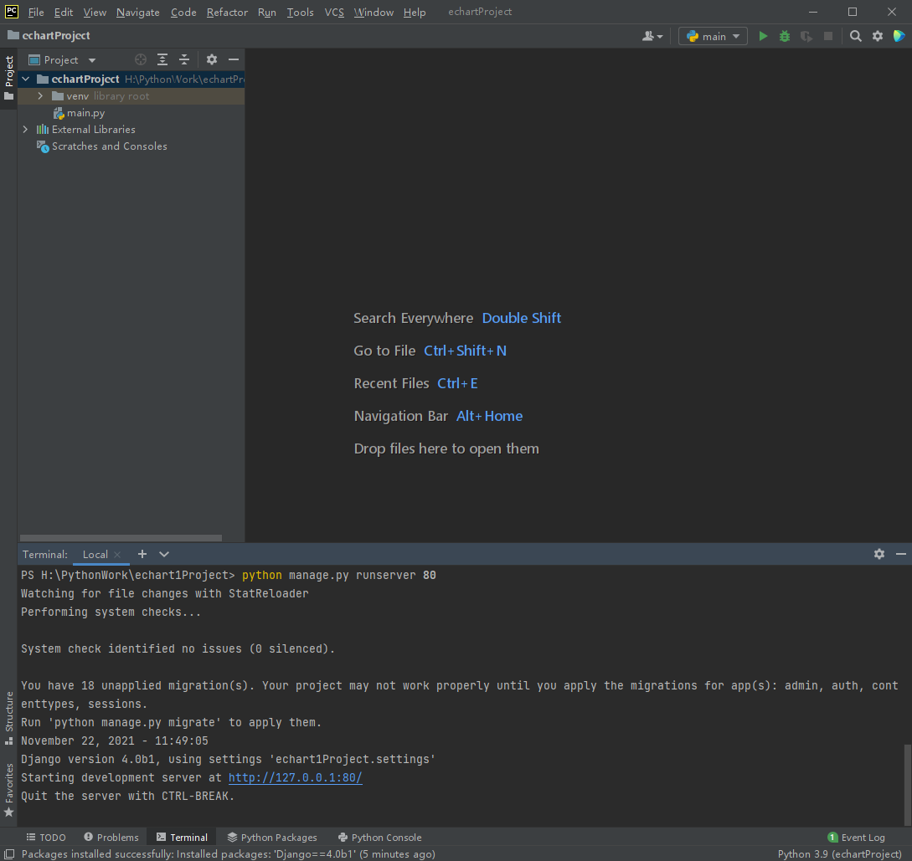Viewport: 912px width, 861px height.
Task: Open the Code menu
Action: tap(183, 13)
